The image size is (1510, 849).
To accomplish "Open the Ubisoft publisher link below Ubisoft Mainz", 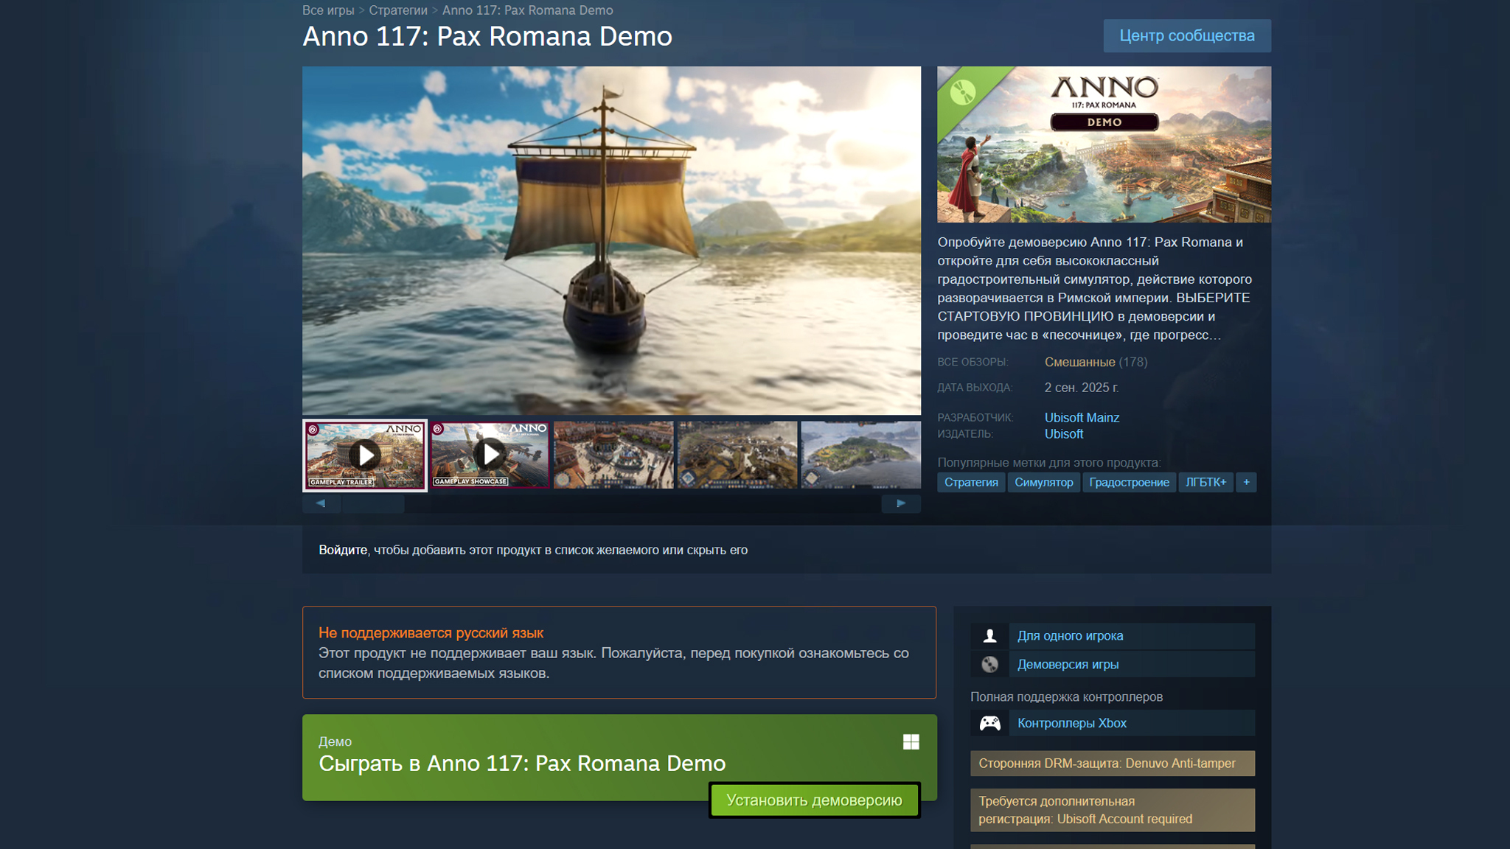I will (x=1064, y=434).
